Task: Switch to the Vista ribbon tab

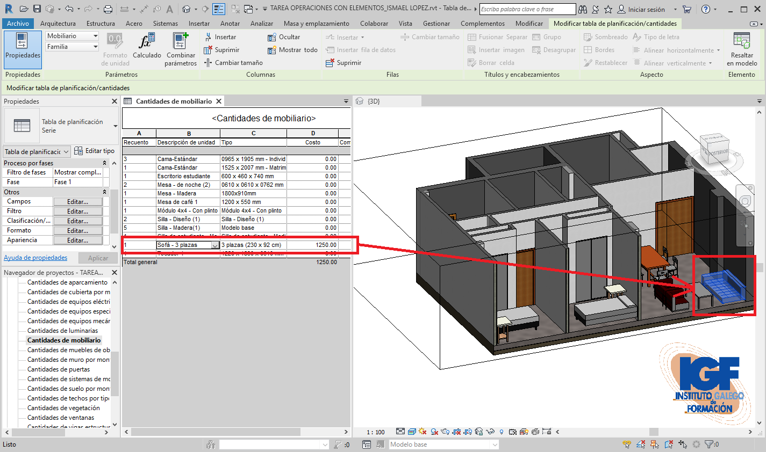Action: [x=405, y=24]
